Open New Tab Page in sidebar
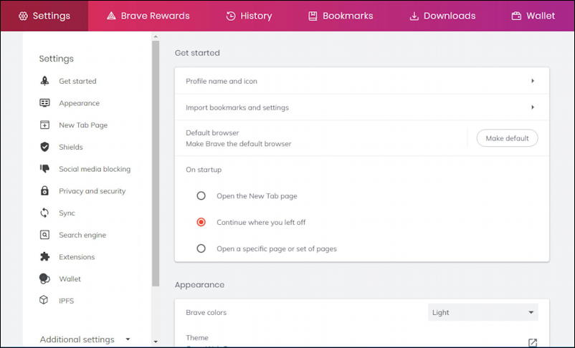Screen dimensions: 575x348 (x=83, y=125)
